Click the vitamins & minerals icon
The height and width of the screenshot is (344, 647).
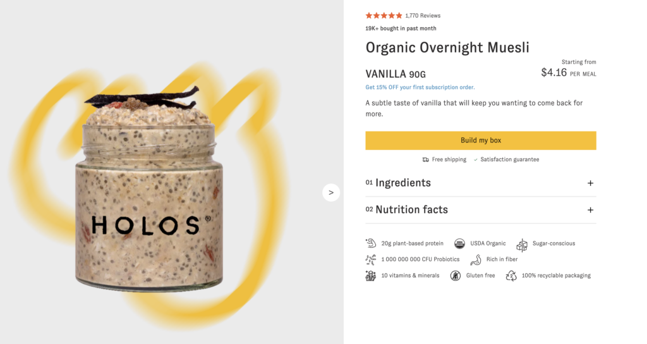click(x=370, y=276)
